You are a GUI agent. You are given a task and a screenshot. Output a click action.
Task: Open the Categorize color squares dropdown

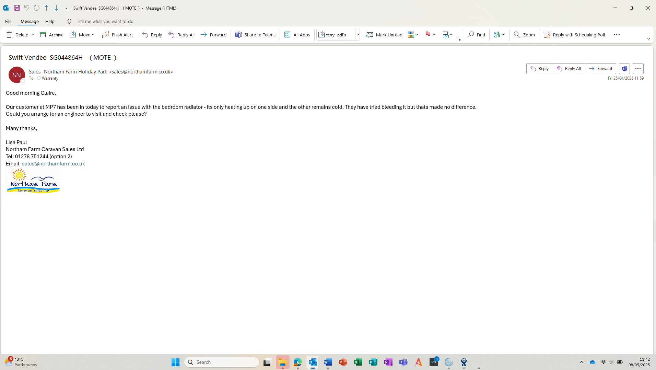pyautogui.click(x=413, y=35)
